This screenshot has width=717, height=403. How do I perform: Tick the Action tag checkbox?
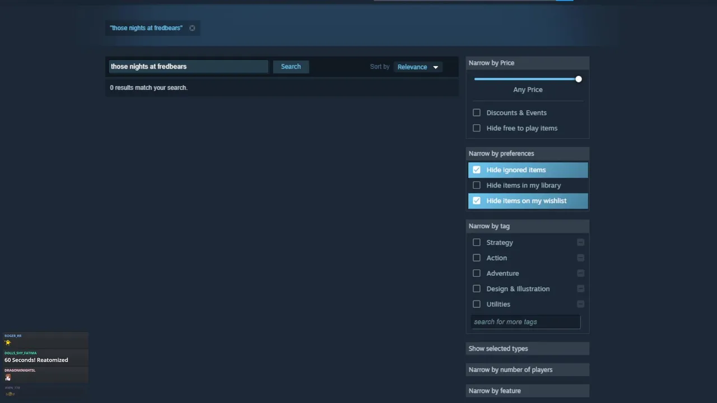(x=477, y=258)
